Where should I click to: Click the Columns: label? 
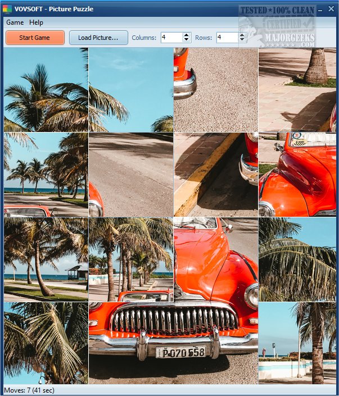pos(144,38)
